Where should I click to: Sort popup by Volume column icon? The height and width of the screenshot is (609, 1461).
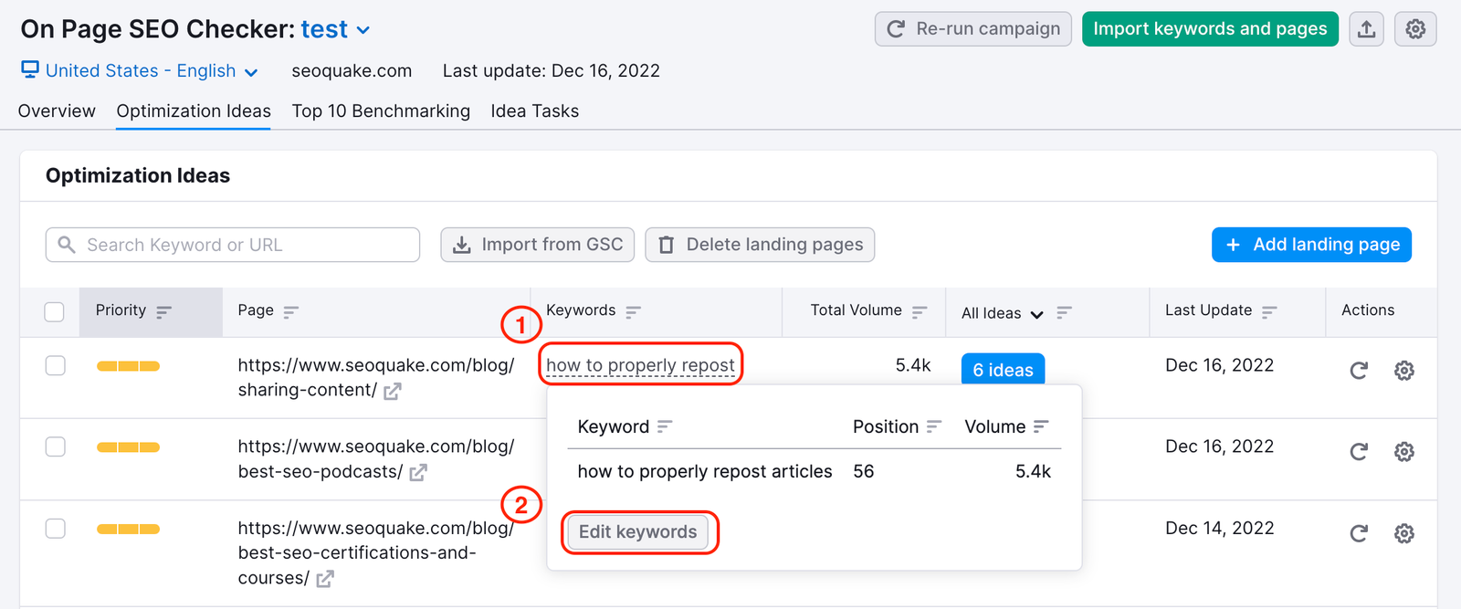[1041, 426]
